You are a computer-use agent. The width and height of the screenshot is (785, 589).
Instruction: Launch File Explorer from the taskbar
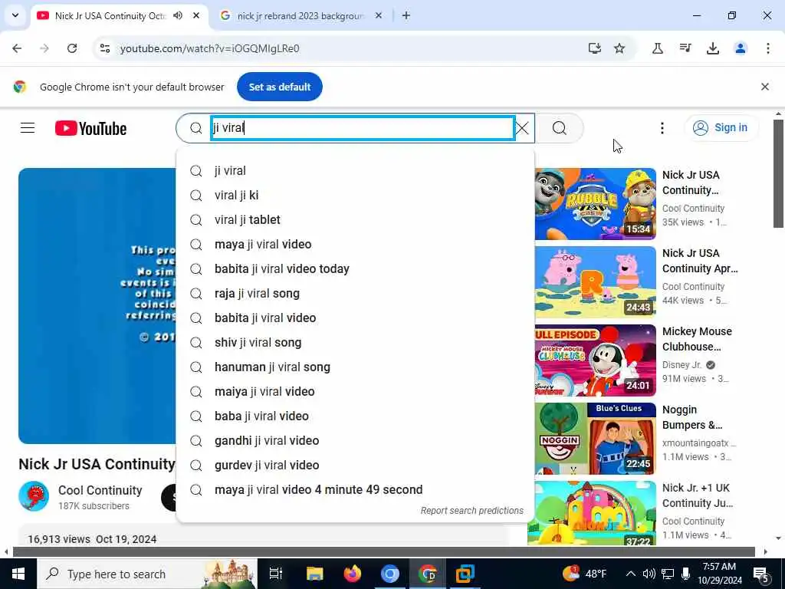point(315,574)
